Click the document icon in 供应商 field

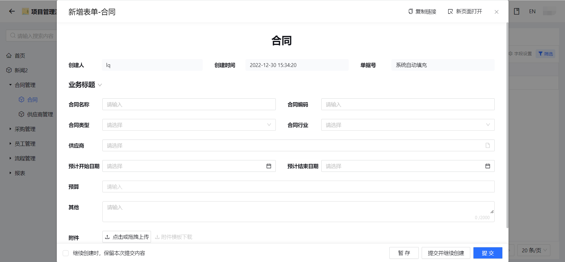488,145
